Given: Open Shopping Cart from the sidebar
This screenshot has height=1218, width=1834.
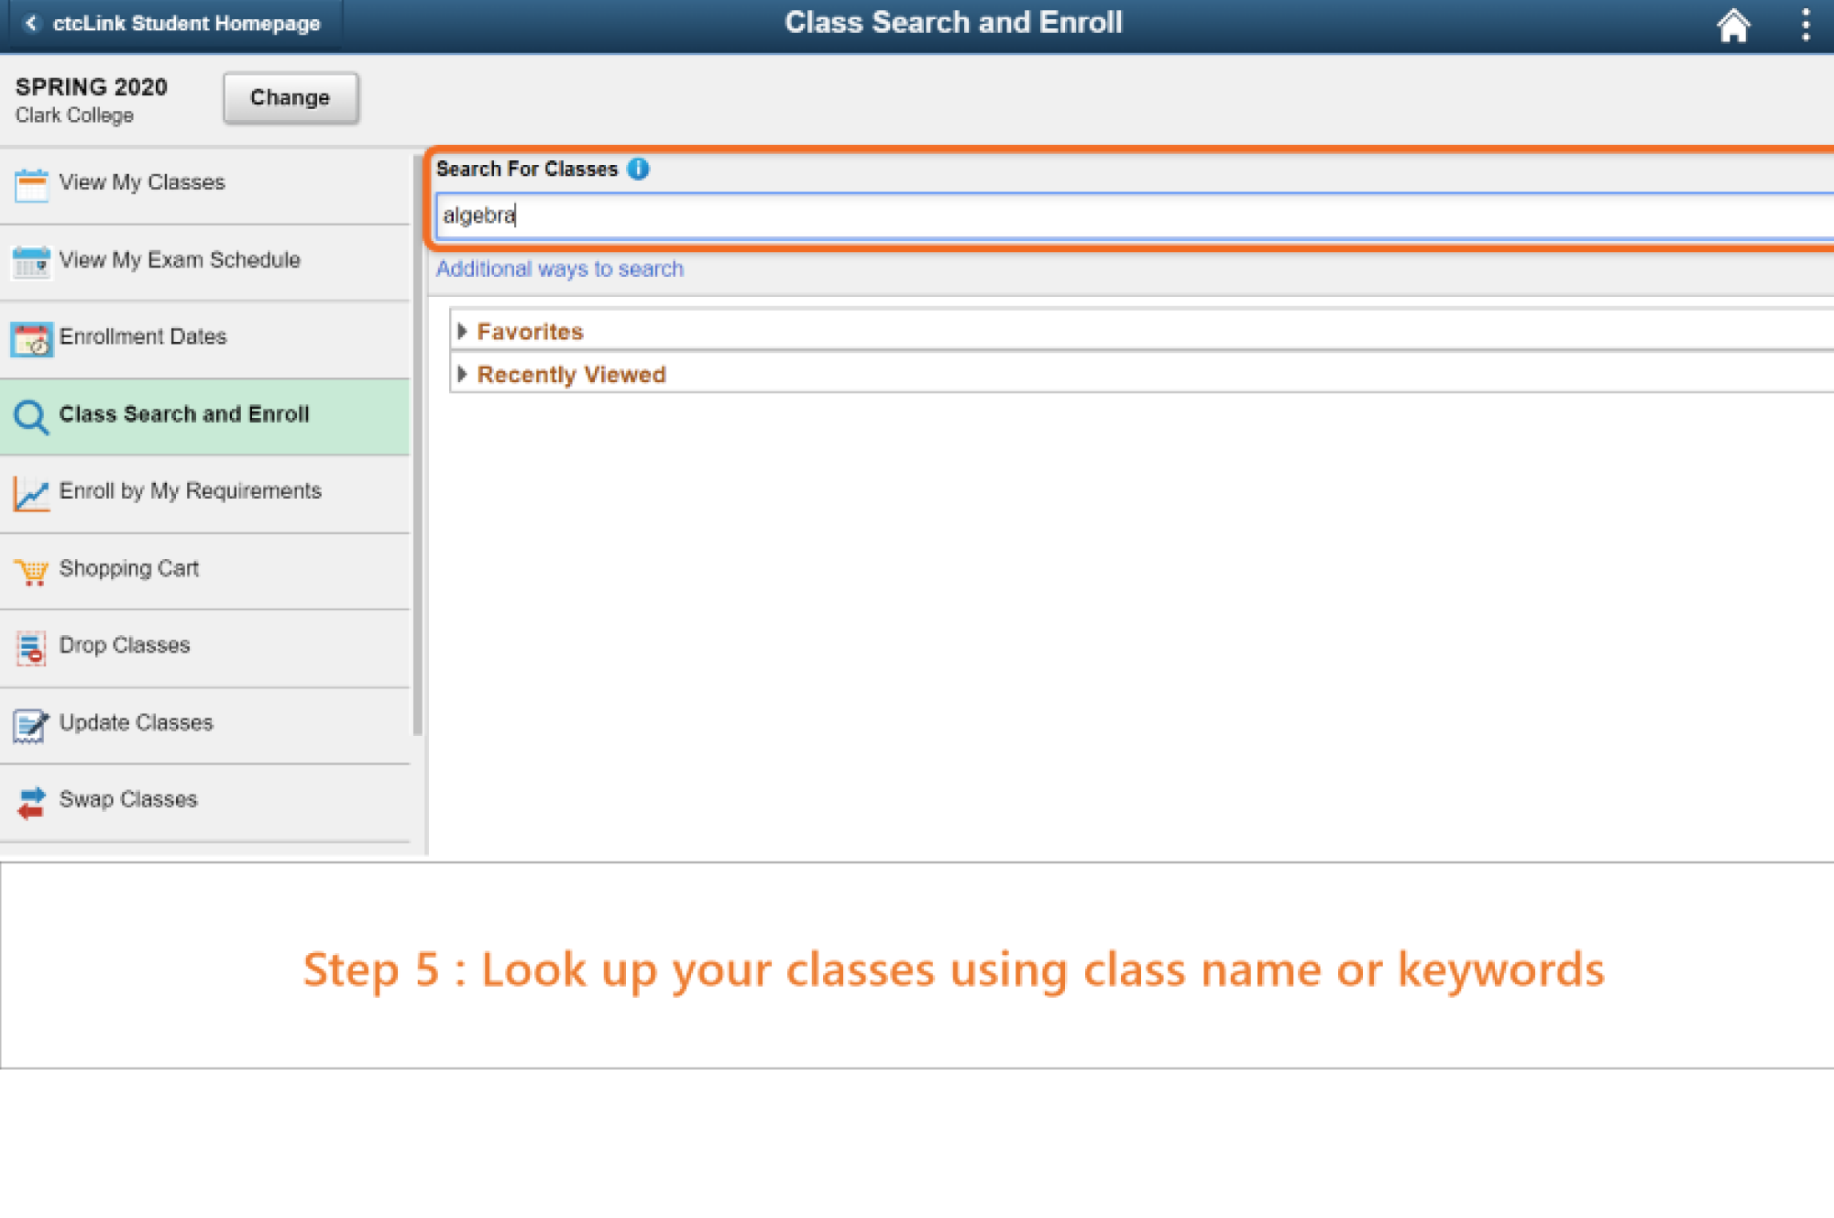Looking at the screenshot, I should [129, 568].
